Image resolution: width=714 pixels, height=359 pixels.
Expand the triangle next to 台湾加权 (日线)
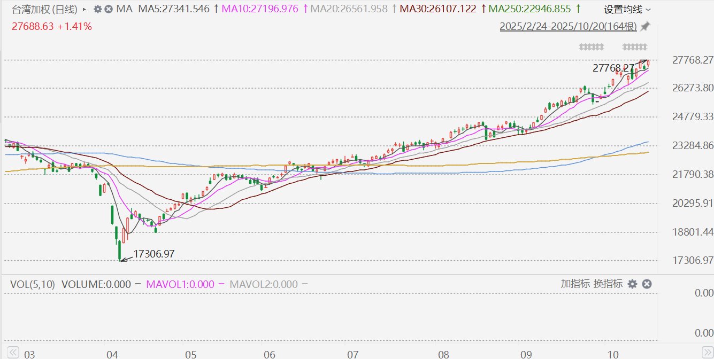(x=84, y=9)
